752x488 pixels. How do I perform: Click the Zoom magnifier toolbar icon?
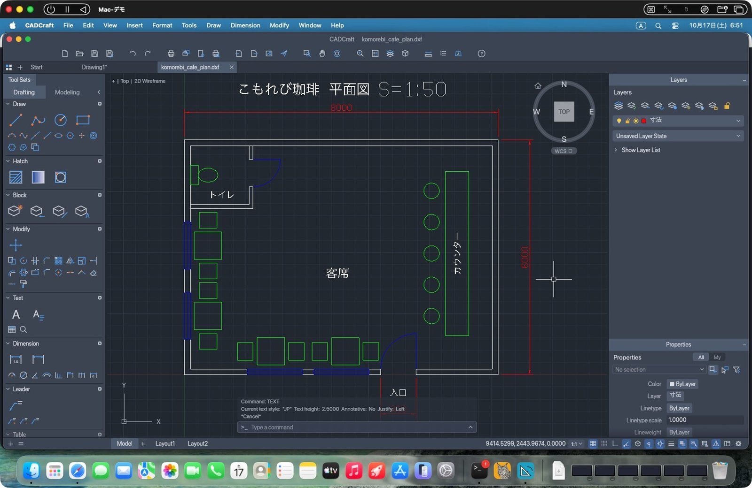pos(360,53)
